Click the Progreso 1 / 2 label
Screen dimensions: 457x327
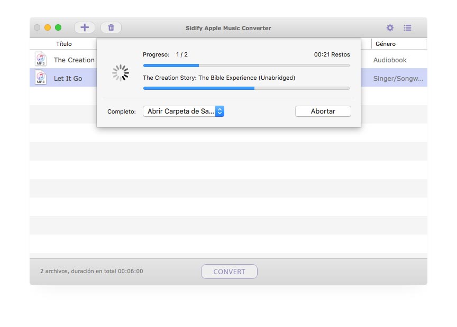[x=165, y=54]
